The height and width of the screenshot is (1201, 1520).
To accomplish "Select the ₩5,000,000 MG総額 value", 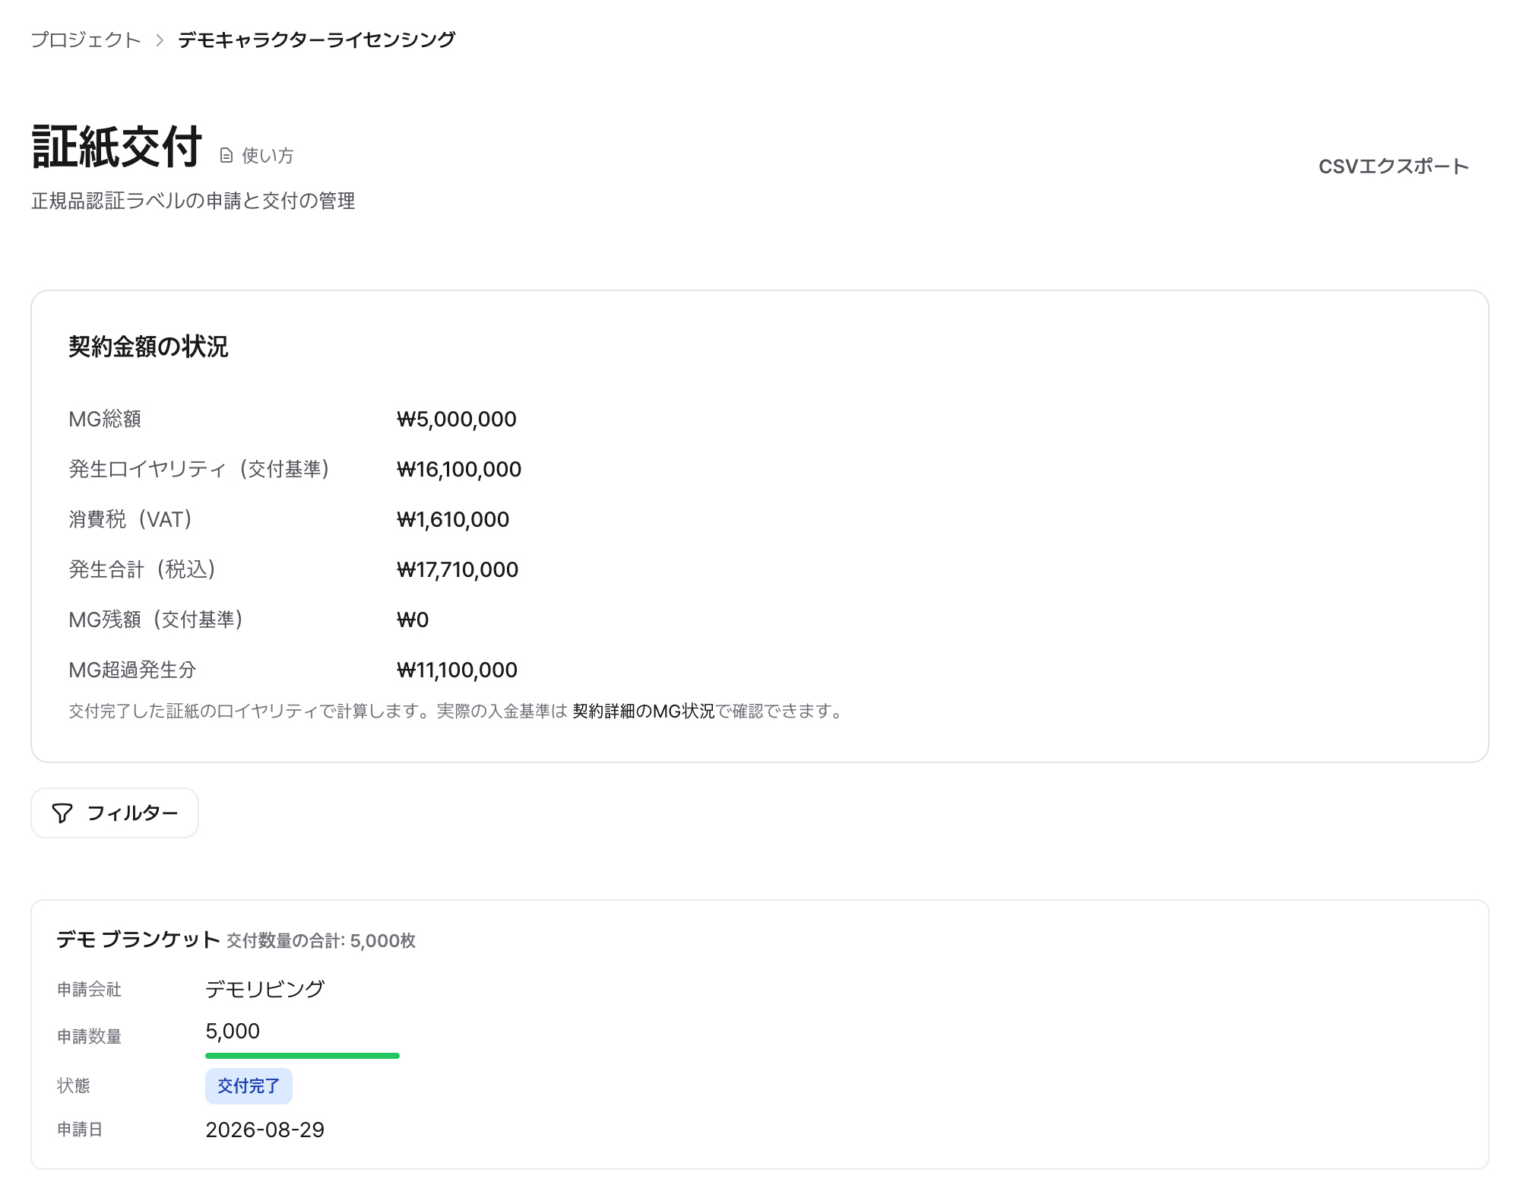I will [456, 419].
